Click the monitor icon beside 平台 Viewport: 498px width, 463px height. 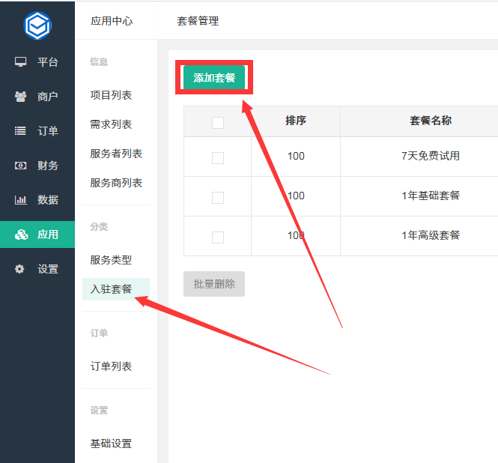[x=21, y=62]
